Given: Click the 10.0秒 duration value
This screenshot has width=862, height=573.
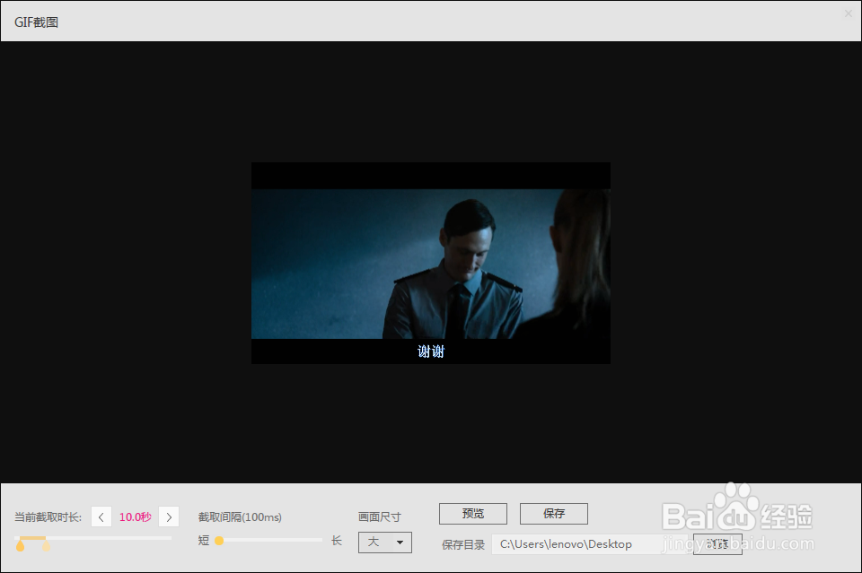Looking at the screenshot, I should (x=136, y=517).
